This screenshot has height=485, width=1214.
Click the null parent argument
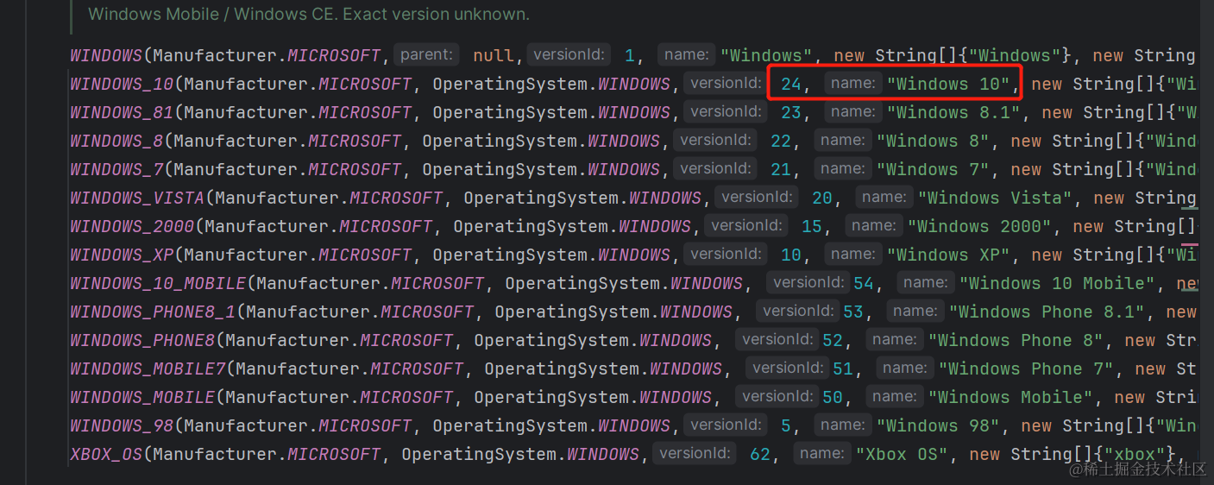point(494,55)
